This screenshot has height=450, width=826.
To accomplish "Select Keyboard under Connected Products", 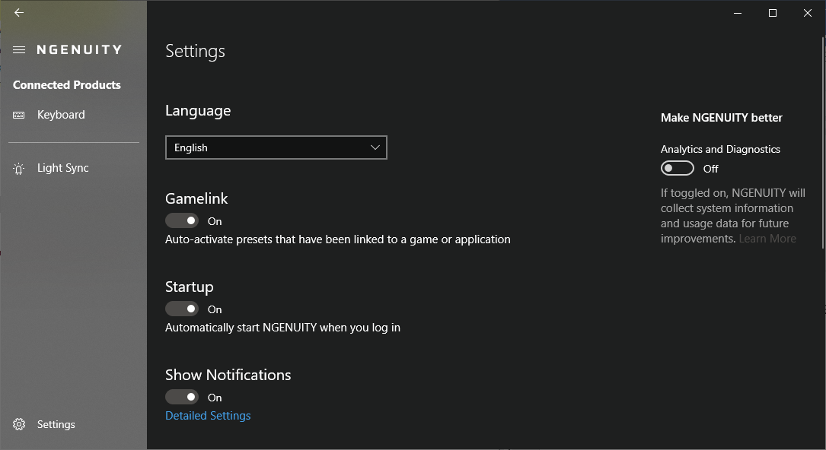I will [x=61, y=115].
